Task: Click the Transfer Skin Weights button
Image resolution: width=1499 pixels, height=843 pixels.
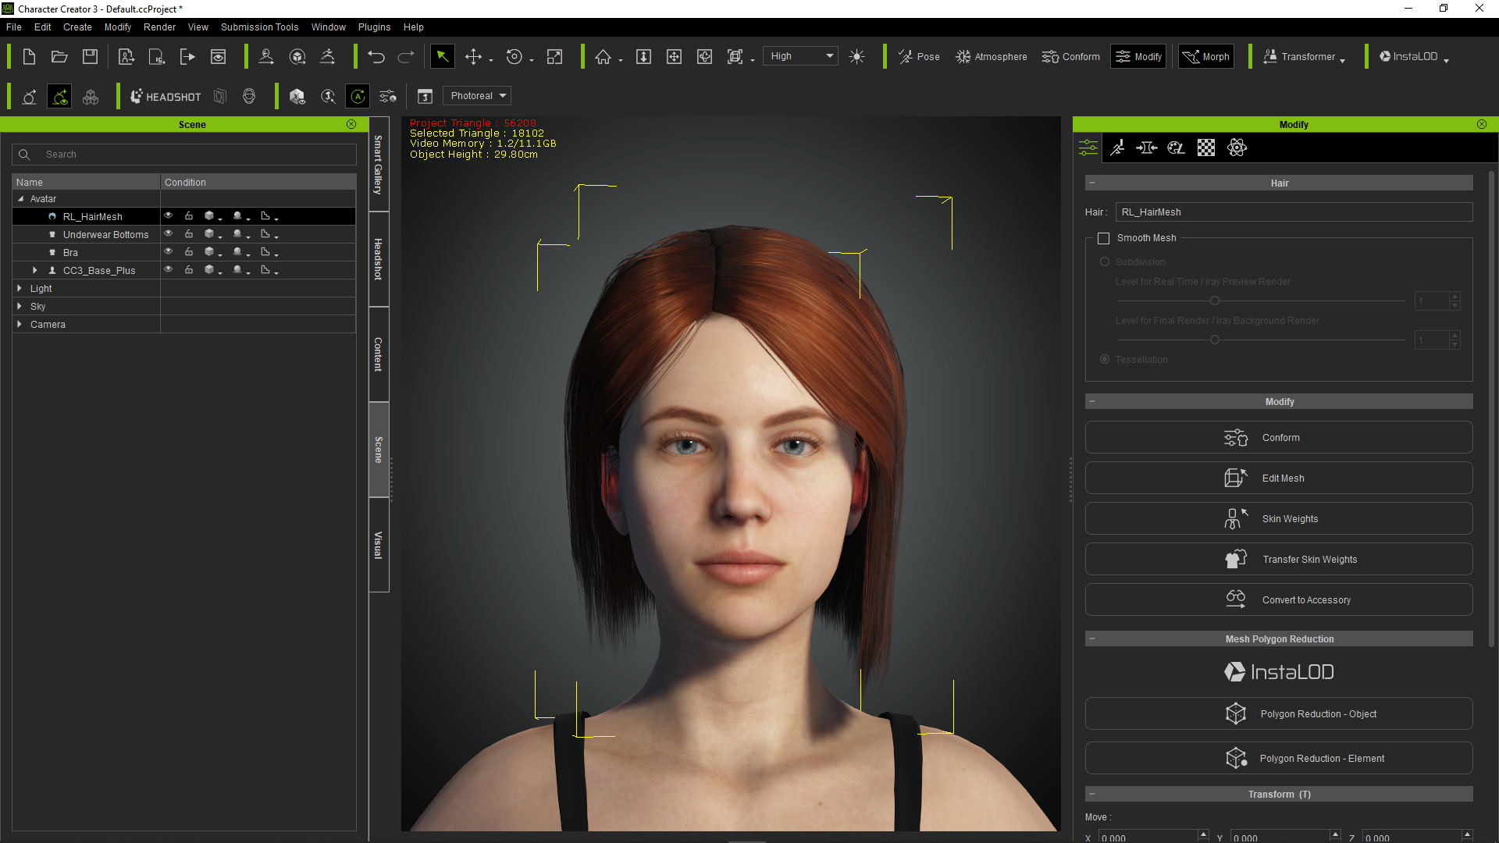Action: pyautogui.click(x=1279, y=559)
